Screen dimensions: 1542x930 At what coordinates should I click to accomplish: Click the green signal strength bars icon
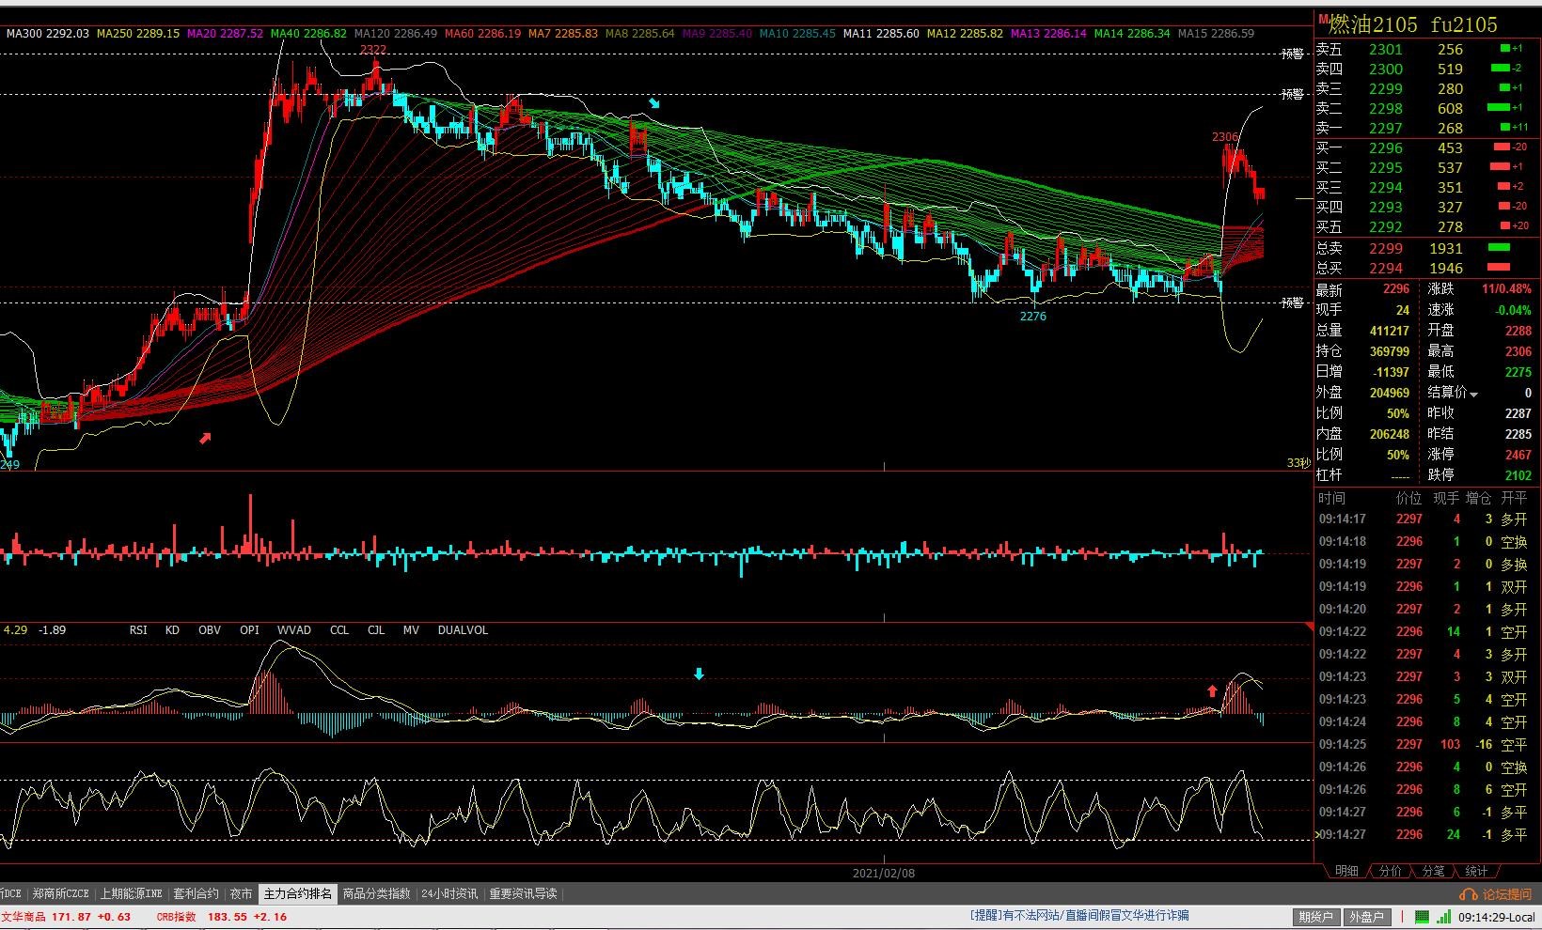[x=1442, y=917]
